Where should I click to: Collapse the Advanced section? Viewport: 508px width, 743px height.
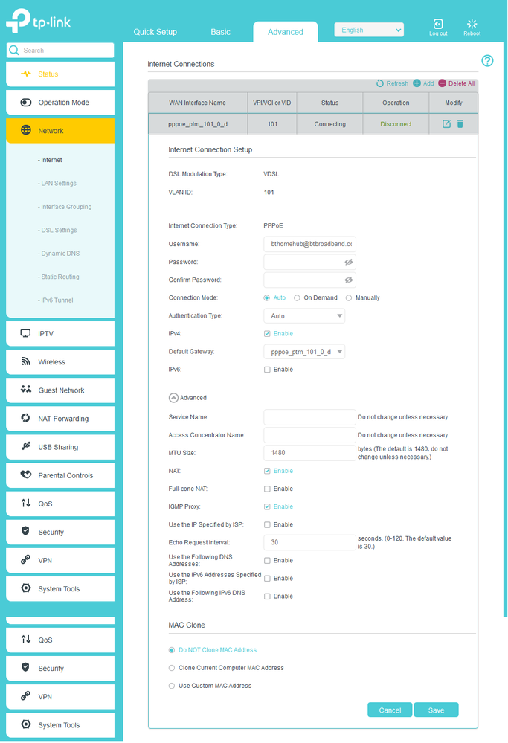(173, 398)
